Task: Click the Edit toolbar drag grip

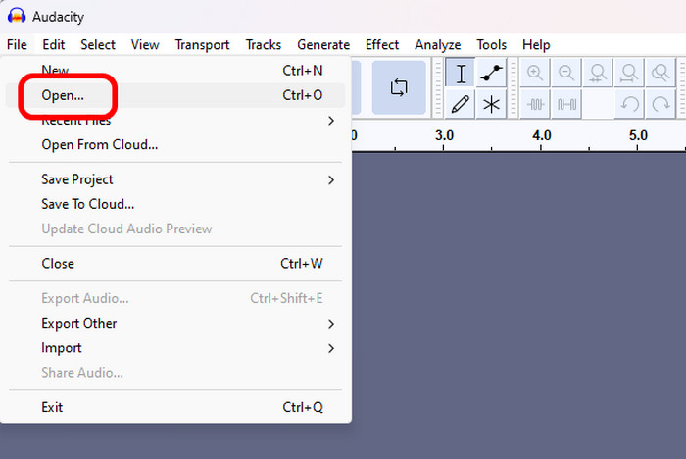Action: click(x=514, y=88)
